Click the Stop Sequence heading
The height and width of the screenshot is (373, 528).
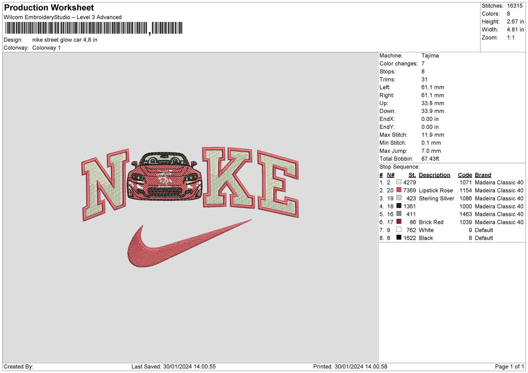400,167
